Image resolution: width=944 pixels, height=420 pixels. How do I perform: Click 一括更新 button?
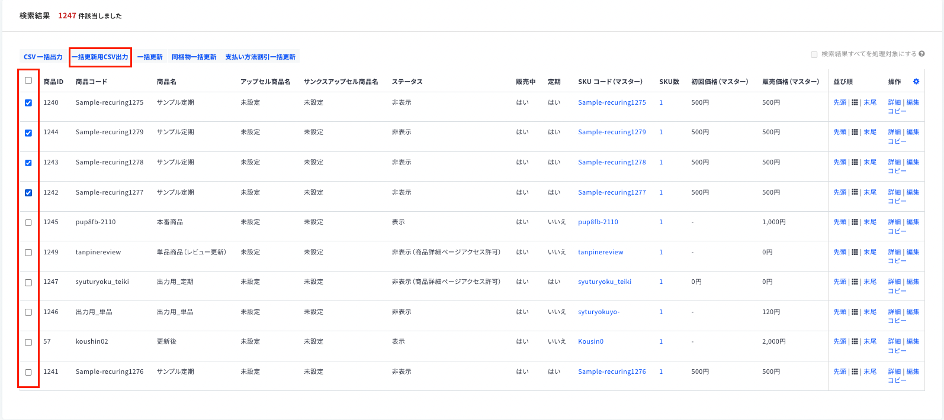[x=150, y=57]
